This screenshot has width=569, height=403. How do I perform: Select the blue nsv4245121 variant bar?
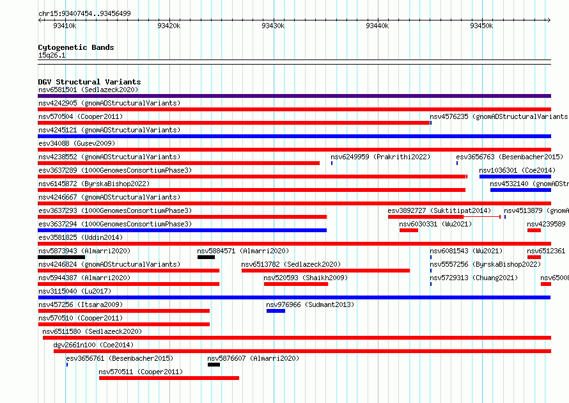click(294, 136)
